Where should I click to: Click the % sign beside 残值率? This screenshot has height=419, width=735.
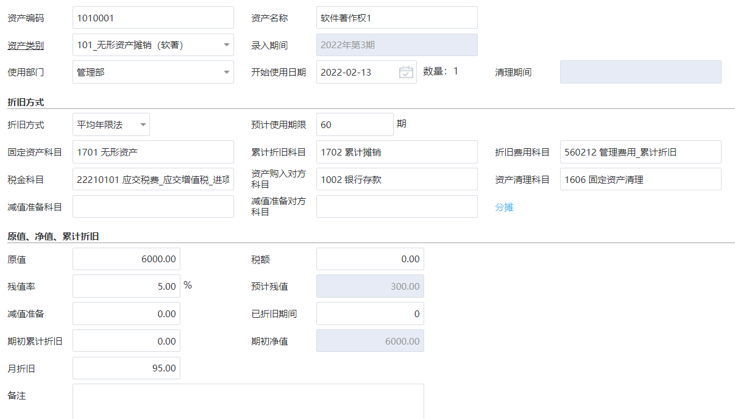click(188, 285)
